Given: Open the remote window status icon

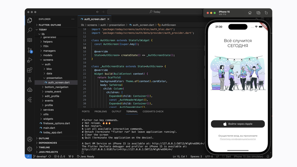Looking at the screenshot, I should point(28,156).
